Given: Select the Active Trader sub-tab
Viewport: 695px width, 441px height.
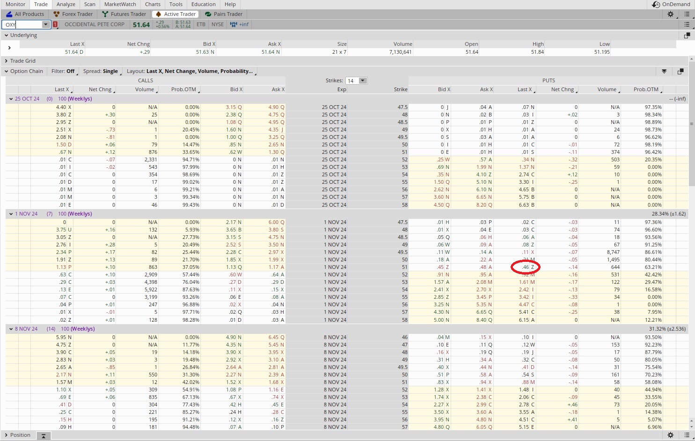Looking at the screenshot, I should click(176, 14).
